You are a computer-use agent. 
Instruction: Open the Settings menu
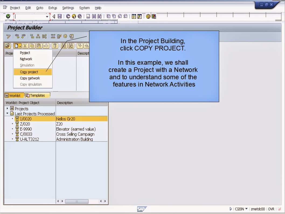tap(68, 8)
